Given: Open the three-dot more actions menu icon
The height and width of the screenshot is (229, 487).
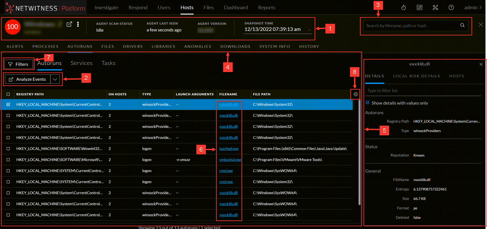Looking at the screenshot, I should coord(78,24).
